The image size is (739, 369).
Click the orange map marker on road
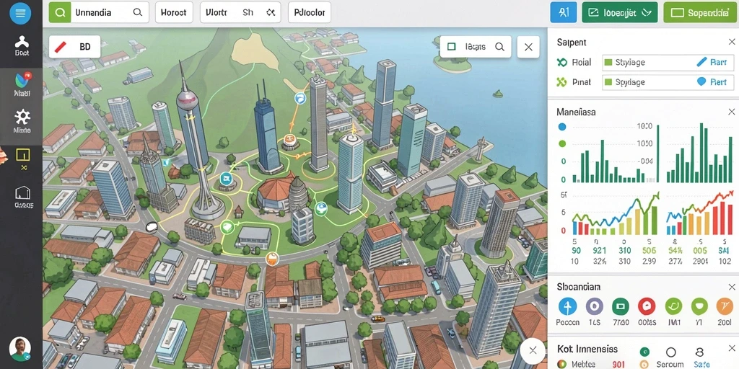pos(272,258)
